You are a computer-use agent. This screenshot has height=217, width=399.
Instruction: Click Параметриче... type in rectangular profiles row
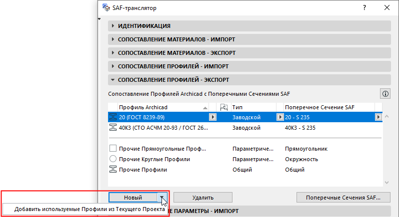253,149
